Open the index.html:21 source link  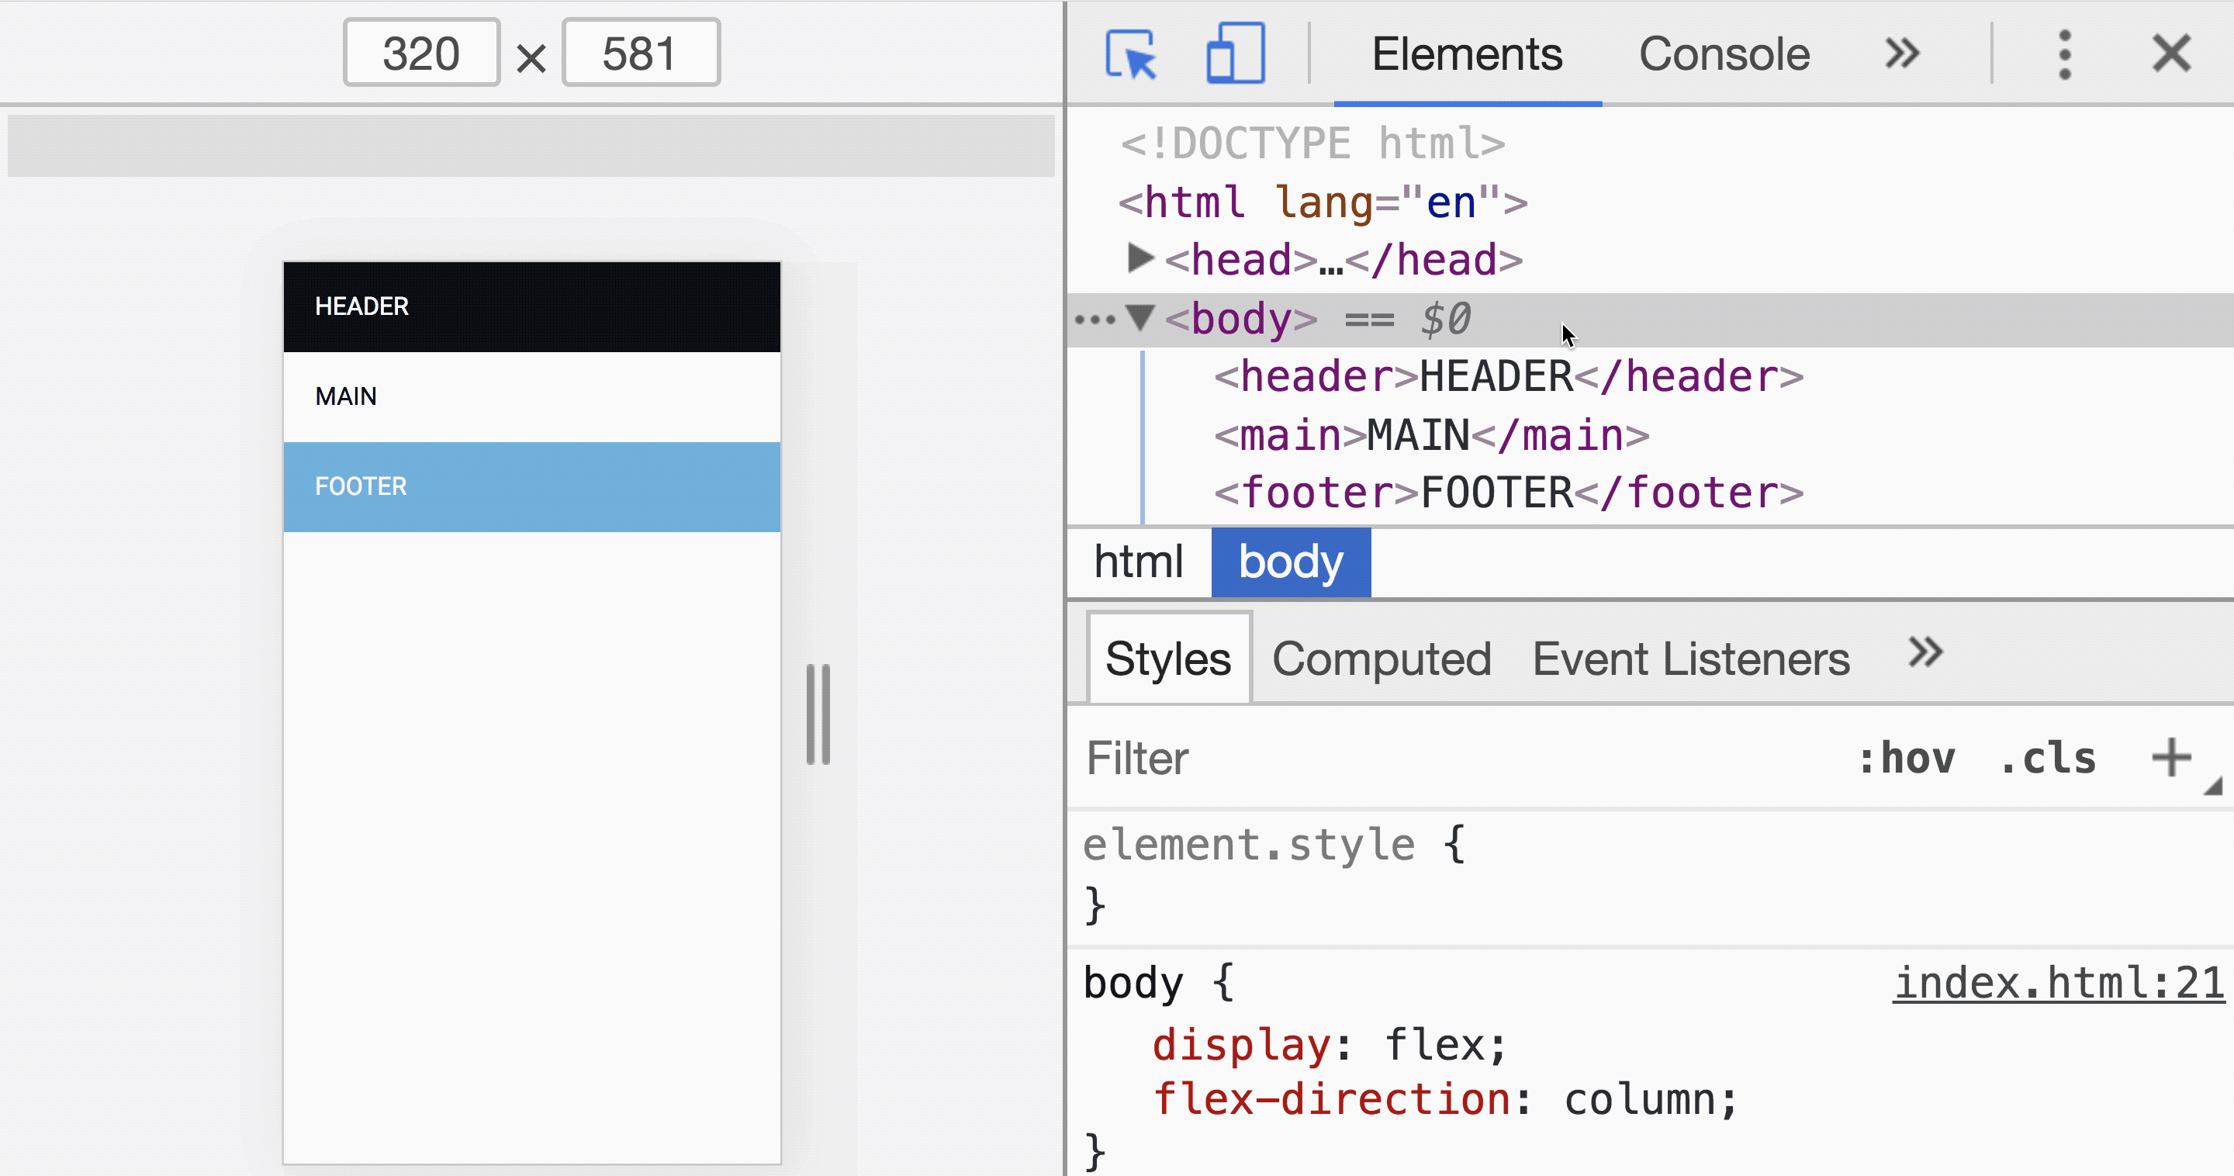(x=2059, y=983)
